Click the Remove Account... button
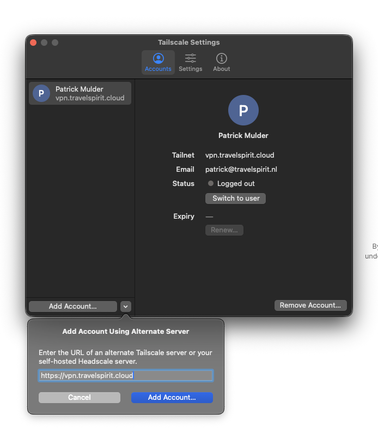The height and width of the screenshot is (438, 378). point(310,305)
